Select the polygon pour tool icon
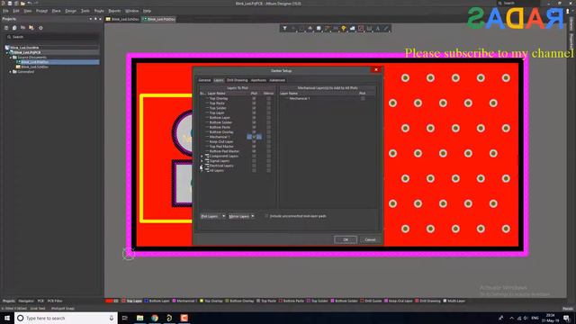 coord(352,28)
